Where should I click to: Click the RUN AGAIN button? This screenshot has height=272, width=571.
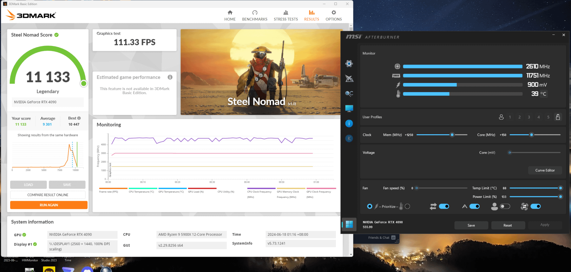point(49,205)
